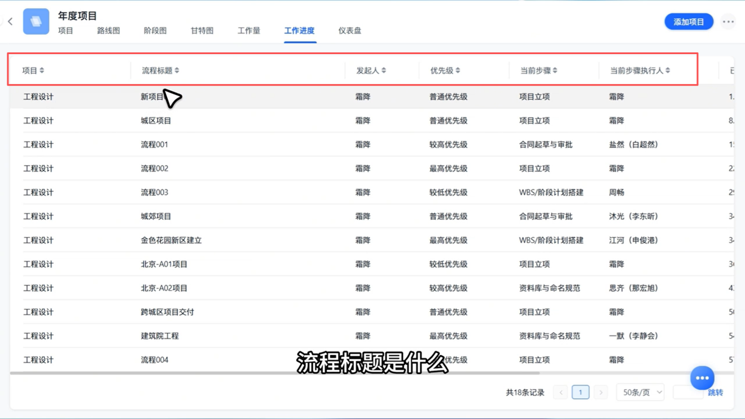Image resolution: width=745 pixels, height=419 pixels.
Task: Open the 城区项目 row title
Action: click(156, 121)
